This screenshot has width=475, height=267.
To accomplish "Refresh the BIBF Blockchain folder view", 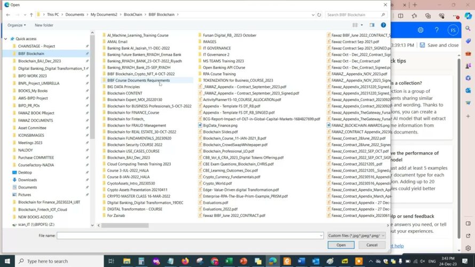I will click(319, 14).
